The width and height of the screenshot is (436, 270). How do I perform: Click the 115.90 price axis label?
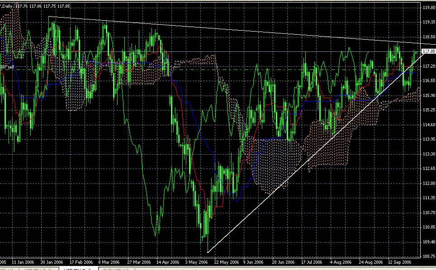click(429, 96)
